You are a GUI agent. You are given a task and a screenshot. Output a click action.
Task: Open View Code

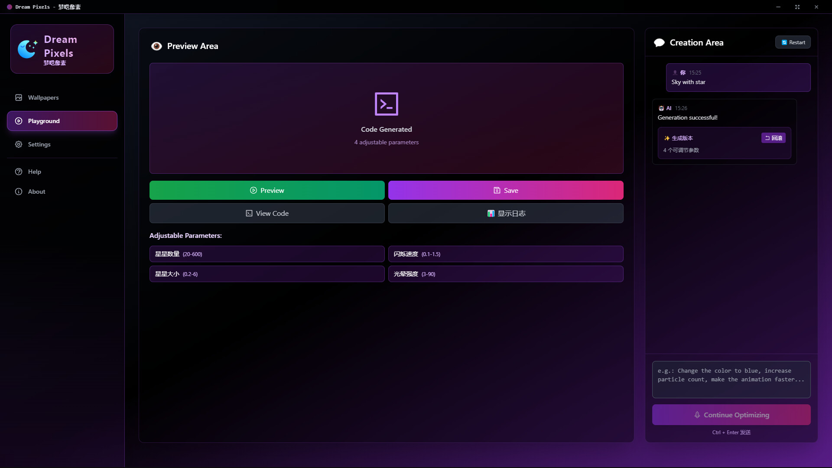click(x=267, y=213)
